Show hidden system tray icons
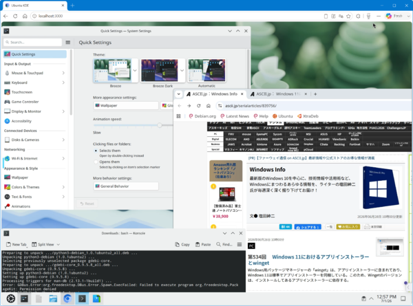The height and width of the screenshot is (306, 413). click(371, 298)
